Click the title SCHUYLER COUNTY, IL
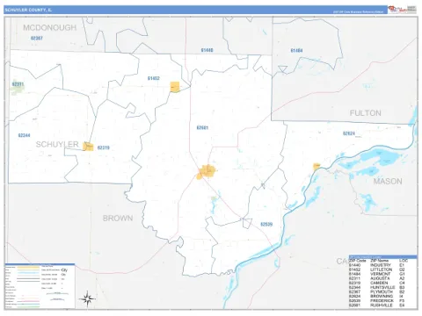The height and width of the screenshot is (316, 422). pyautogui.click(x=28, y=10)
